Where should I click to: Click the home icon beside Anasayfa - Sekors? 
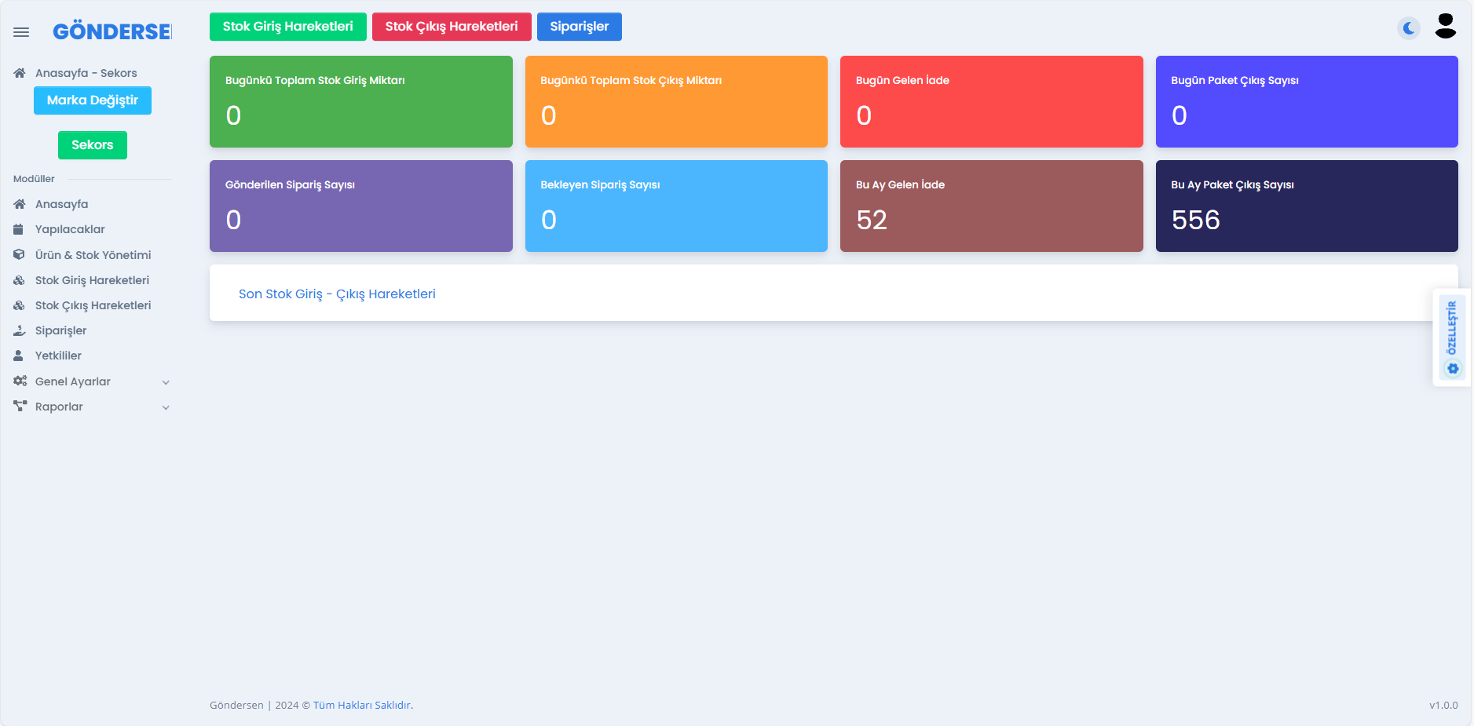coord(20,73)
